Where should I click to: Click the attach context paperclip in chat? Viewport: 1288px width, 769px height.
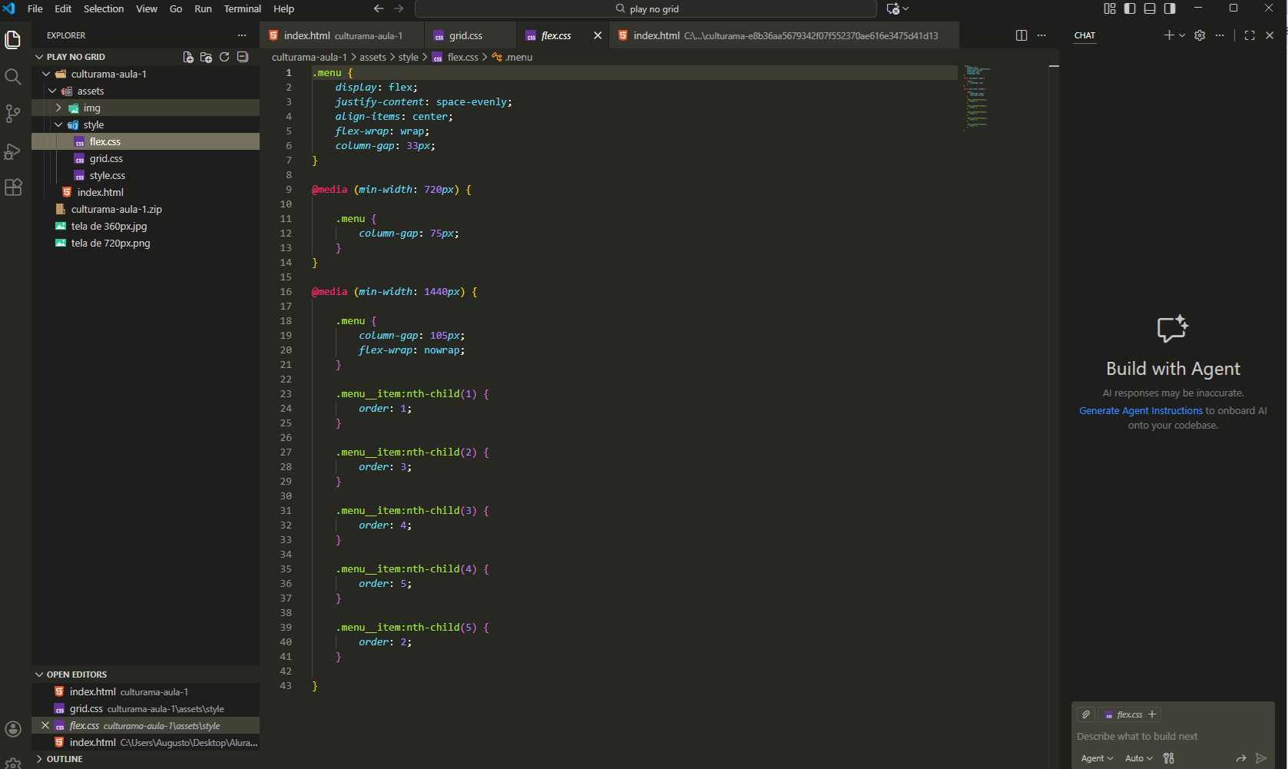(1085, 714)
